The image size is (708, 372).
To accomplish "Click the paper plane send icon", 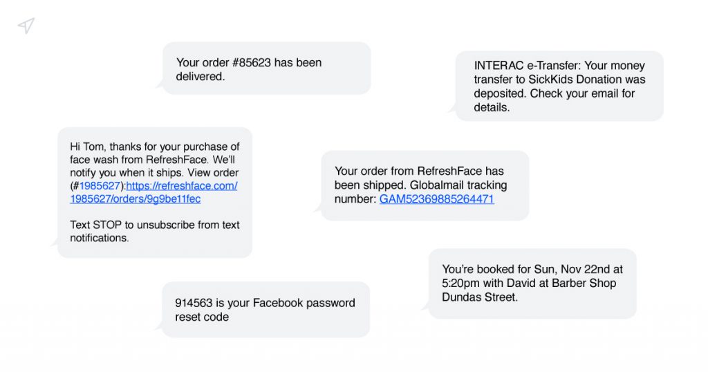I will pyautogui.click(x=26, y=26).
